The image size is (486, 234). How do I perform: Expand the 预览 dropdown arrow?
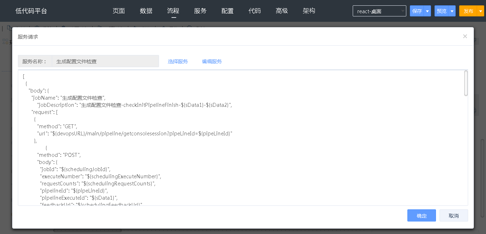452,11
